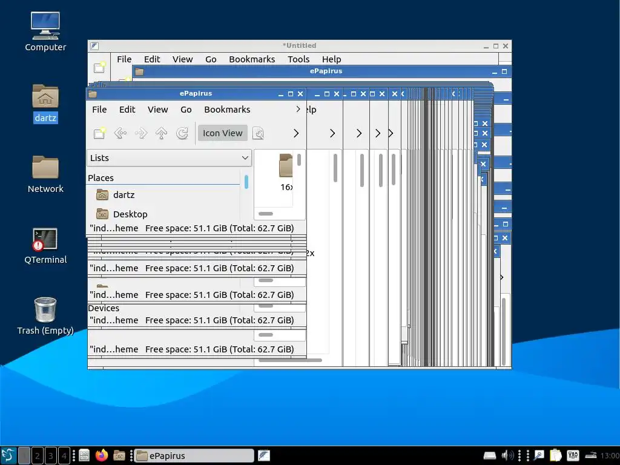Open the removable drive tray icon
The height and width of the screenshot is (465, 620).
490,455
